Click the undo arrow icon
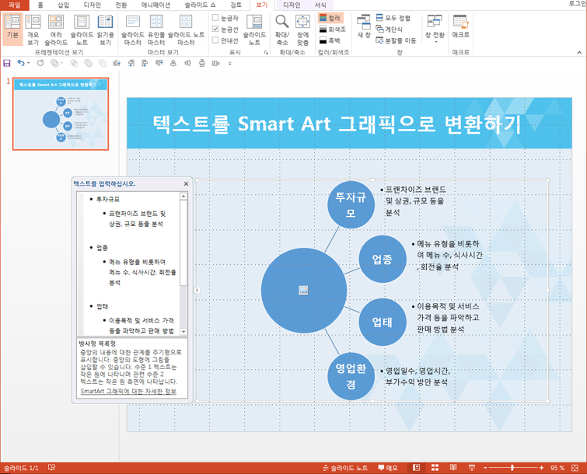587x474 pixels. click(21, 63)
